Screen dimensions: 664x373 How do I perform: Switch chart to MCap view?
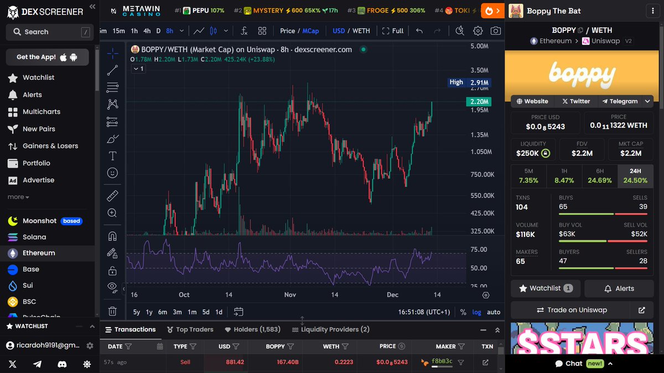click(x=311, y=31)
